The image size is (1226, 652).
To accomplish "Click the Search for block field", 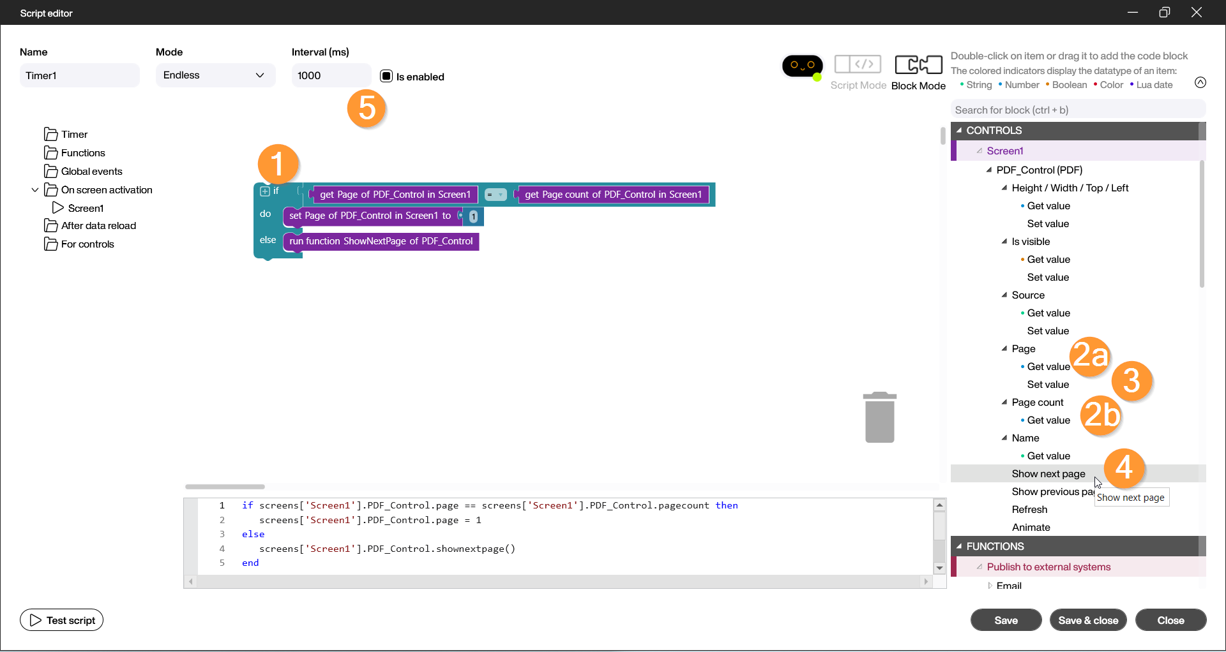I will [x=1078, y=110].
